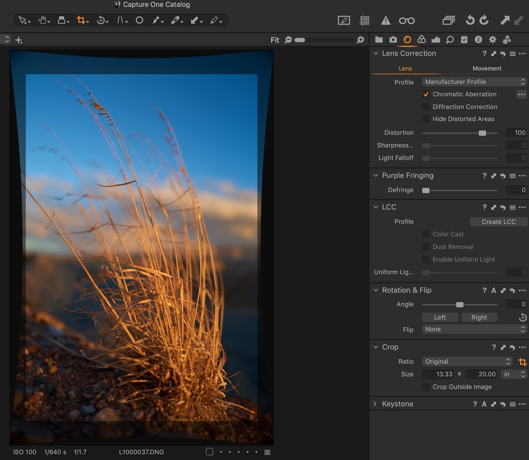Enable Hide Distorted Areas checkbox
529x460 pixels.
coord(426,119)
